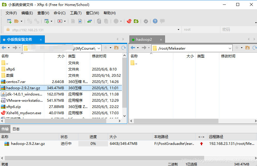Switch to the 传输 transfer tab

pyautogui.click(x=5, y=129)
